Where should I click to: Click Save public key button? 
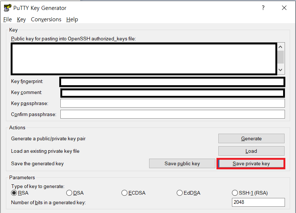pyautogui.click(x=182, y=163)
